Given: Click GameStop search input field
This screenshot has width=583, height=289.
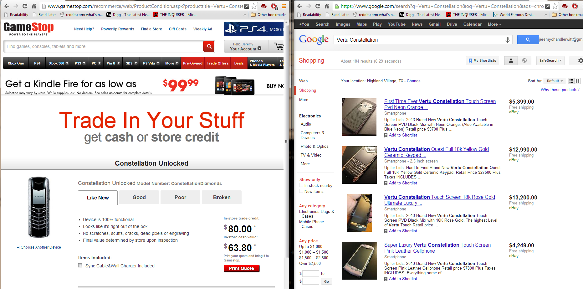Looking at the screenshot, I should [103, 46].
